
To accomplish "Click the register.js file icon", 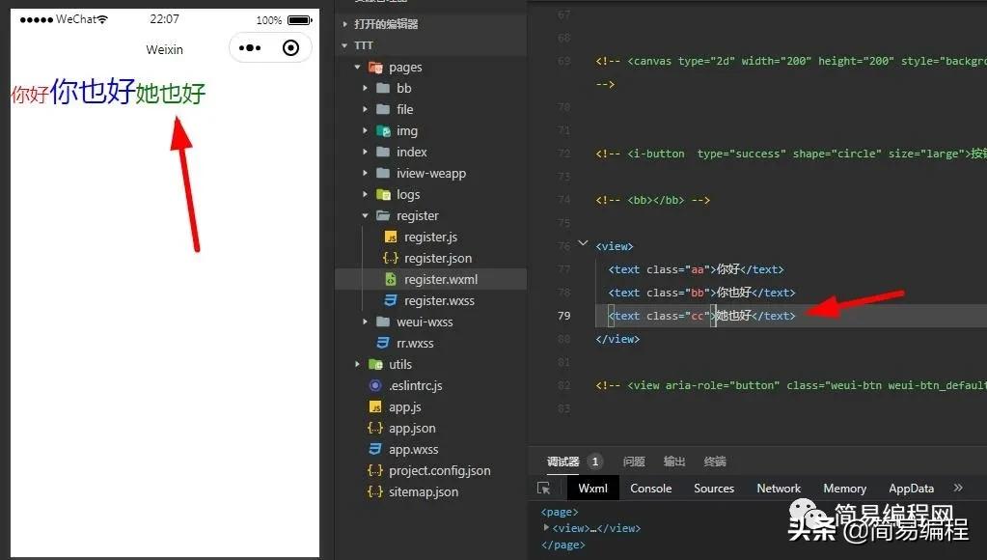I will [x=391, y=238].
